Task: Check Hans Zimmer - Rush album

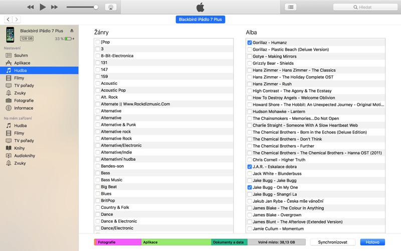Action: tap(250, 84)
